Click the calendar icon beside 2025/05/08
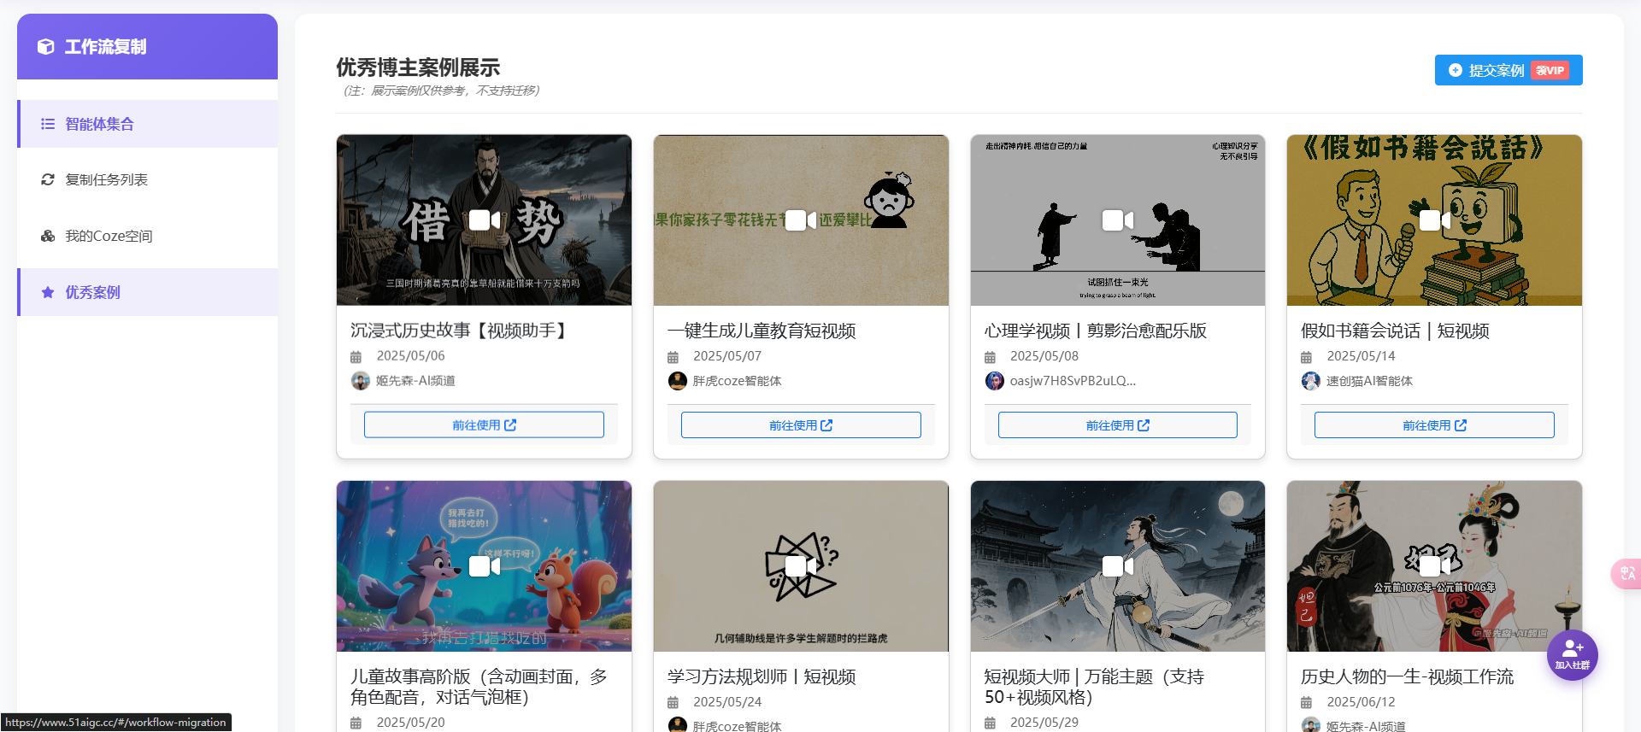This screenshot has width=1641, height=732. click(x=990, y=356)
